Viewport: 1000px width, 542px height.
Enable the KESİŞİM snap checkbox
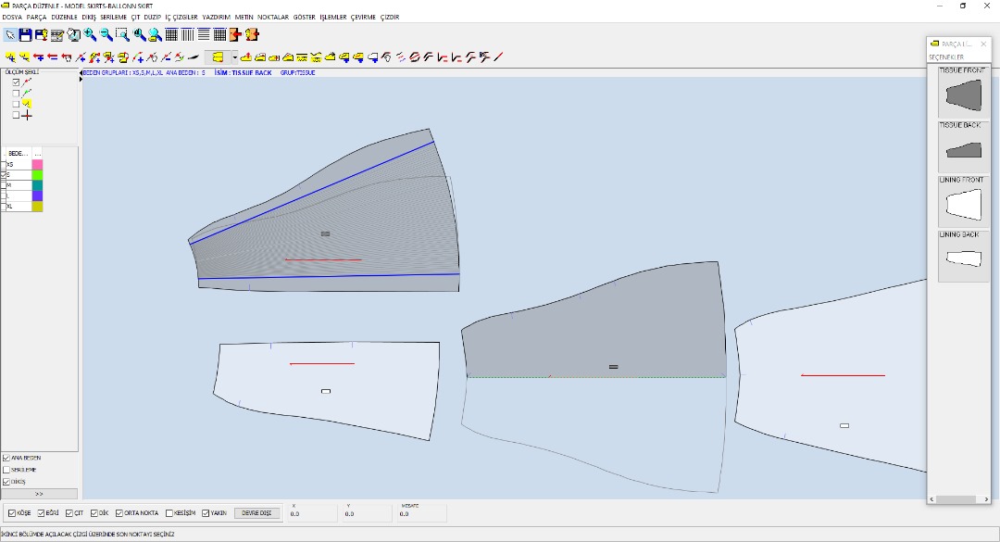169,513
